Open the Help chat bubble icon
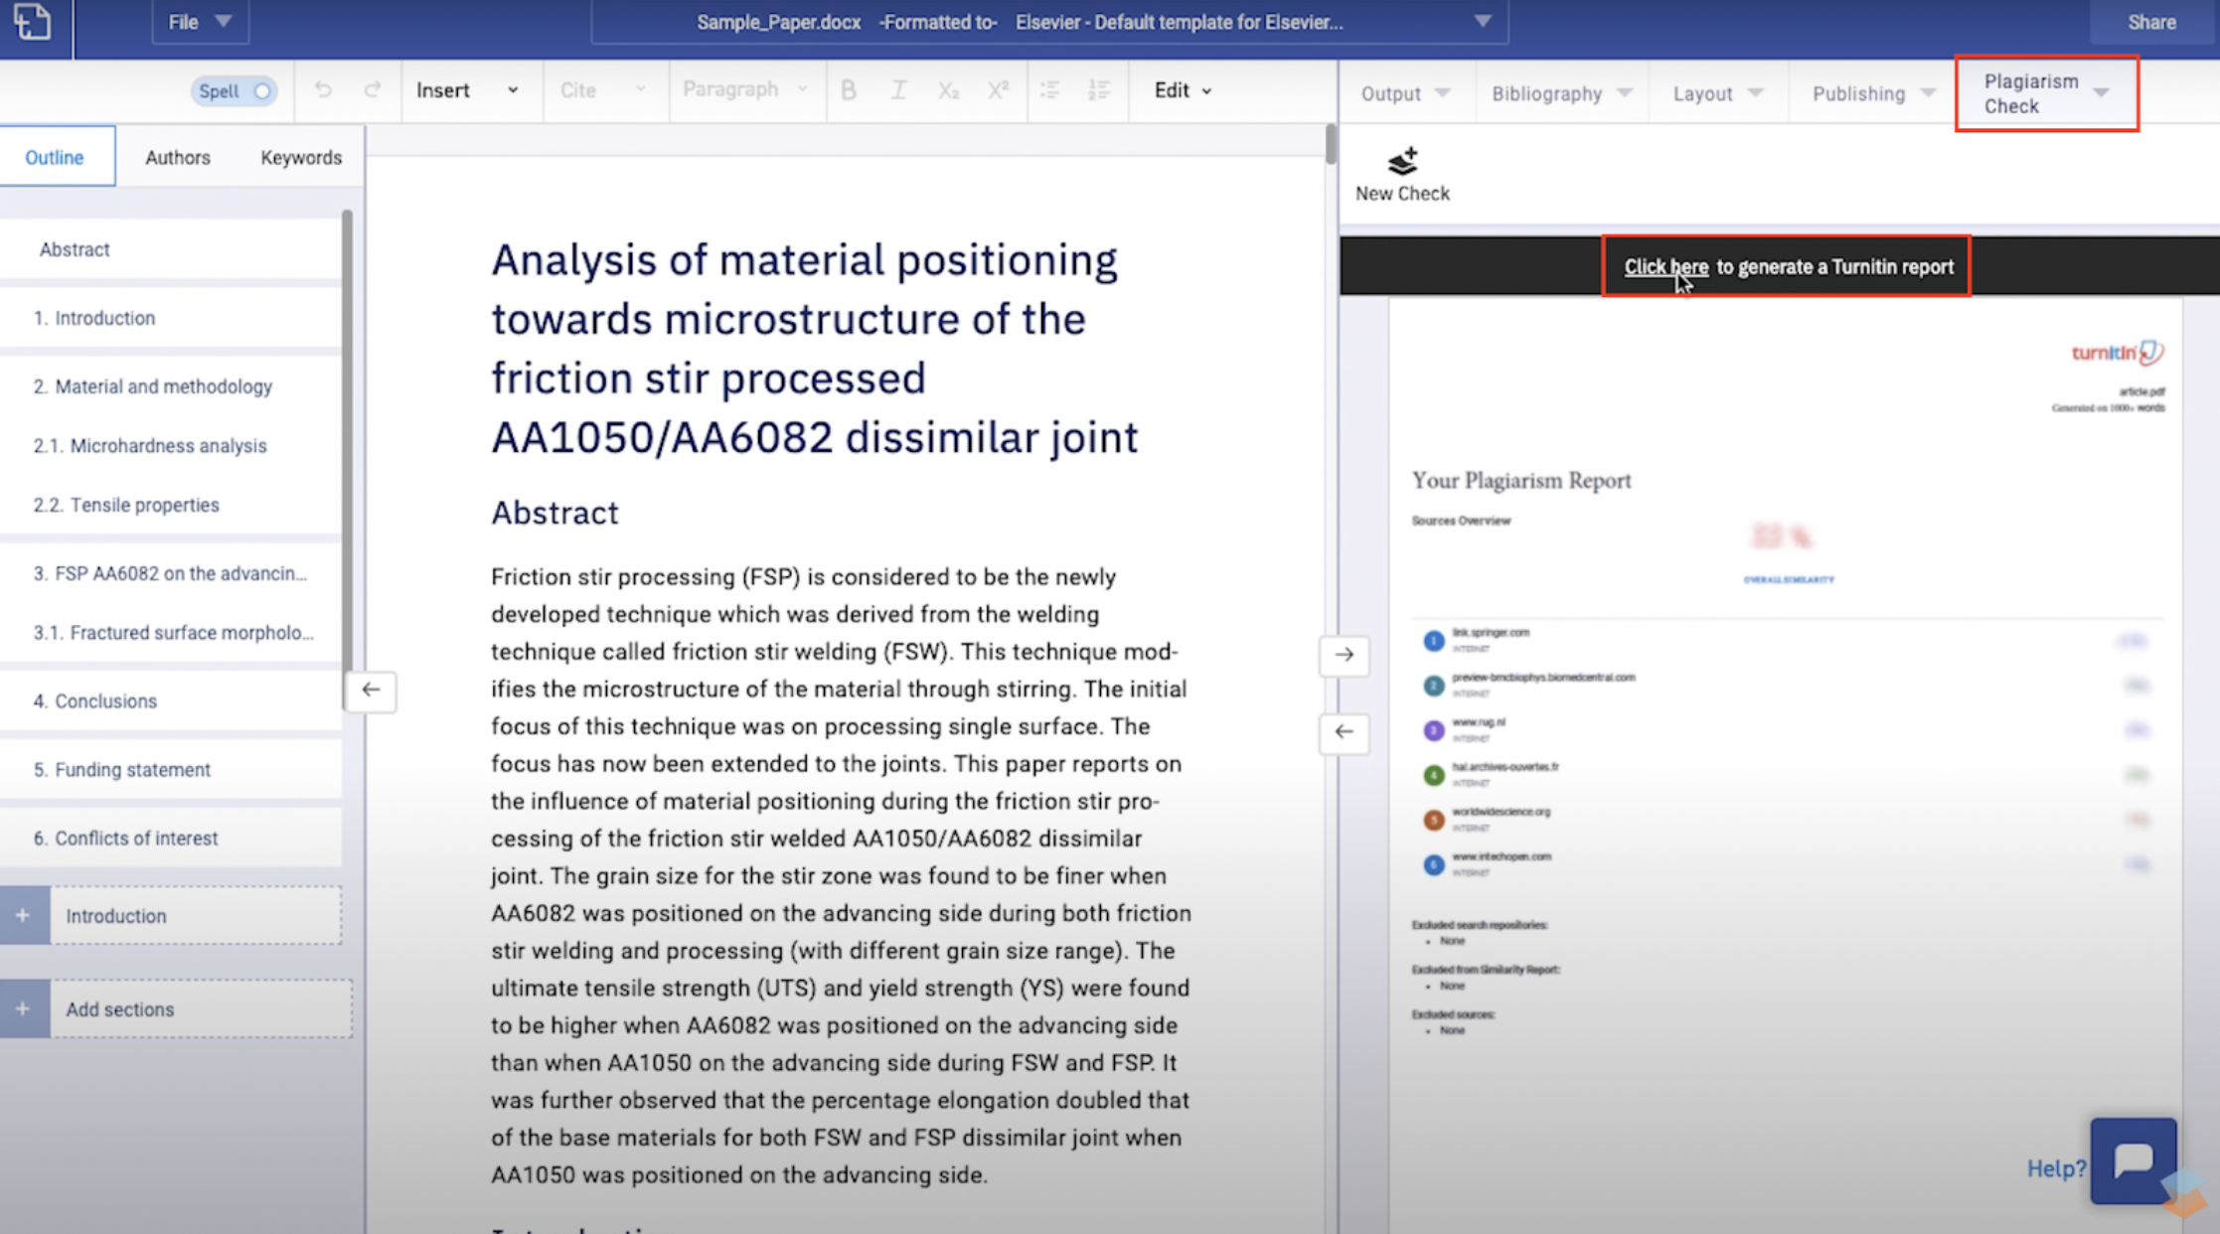The image size is (2220, 1234). click(x=2134, y=1160)
